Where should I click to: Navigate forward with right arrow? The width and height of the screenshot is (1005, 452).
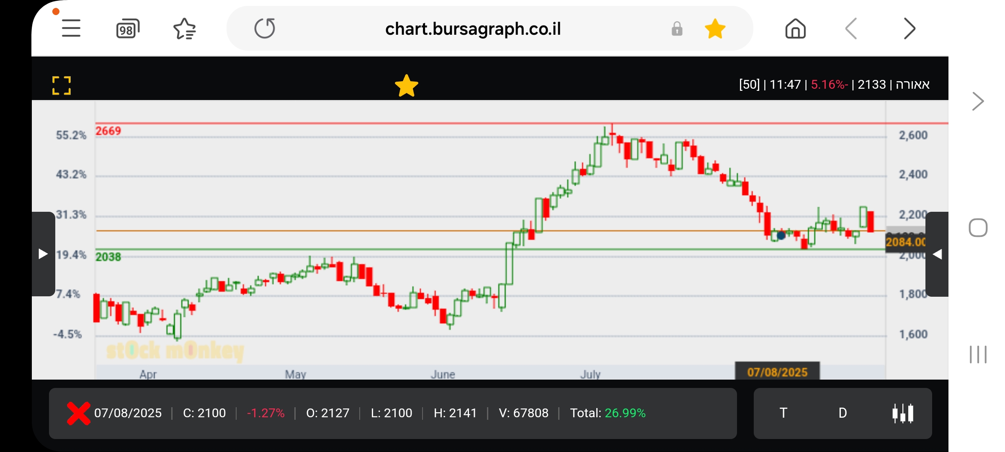(x=909, y=29)
